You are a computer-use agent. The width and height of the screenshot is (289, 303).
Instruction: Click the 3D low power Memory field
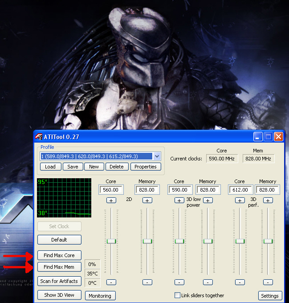208,190
